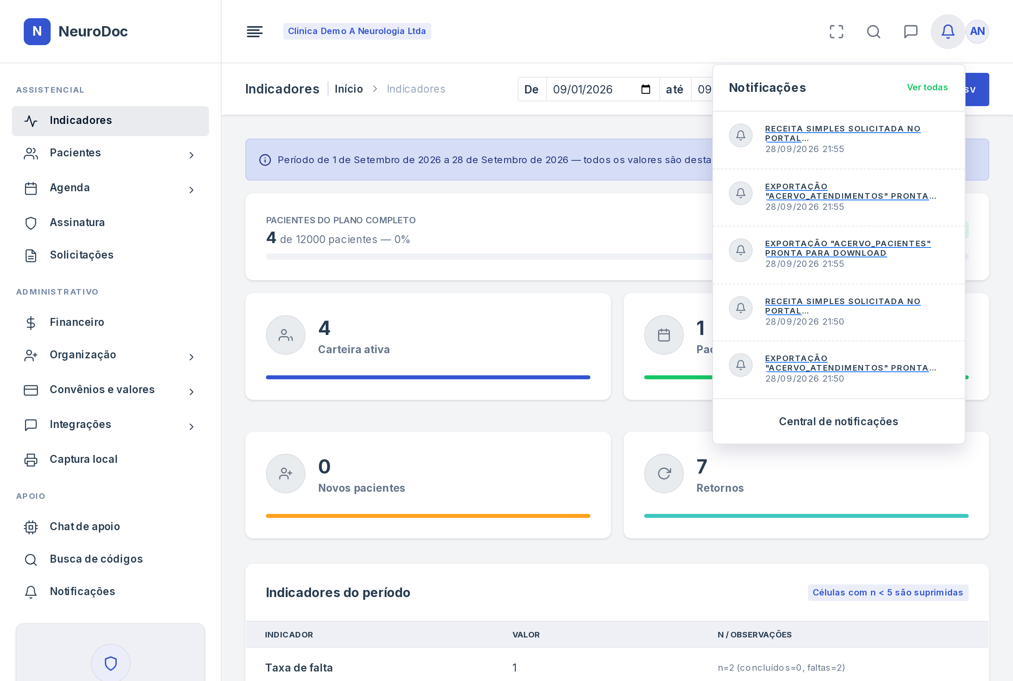Expand the Integrações submenu chevron
This screenshot has width=1013, height=681.
[x=192, y=426]
